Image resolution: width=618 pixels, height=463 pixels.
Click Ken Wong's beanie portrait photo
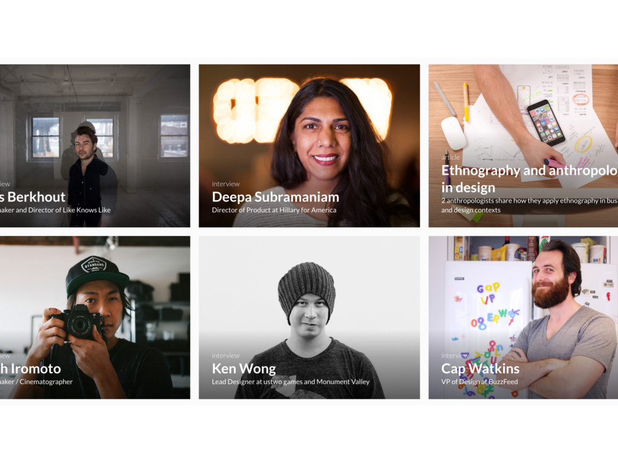pos(309,317)
